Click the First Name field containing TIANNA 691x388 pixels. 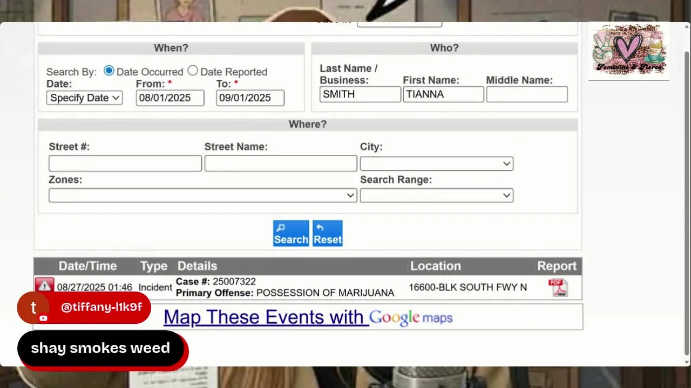pos(443,94)
